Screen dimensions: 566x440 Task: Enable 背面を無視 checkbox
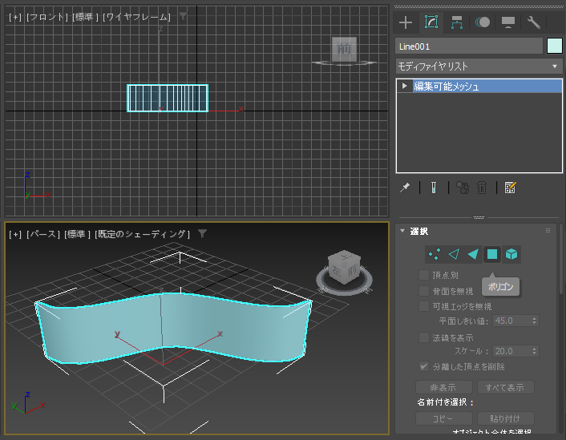coord(424,291)
